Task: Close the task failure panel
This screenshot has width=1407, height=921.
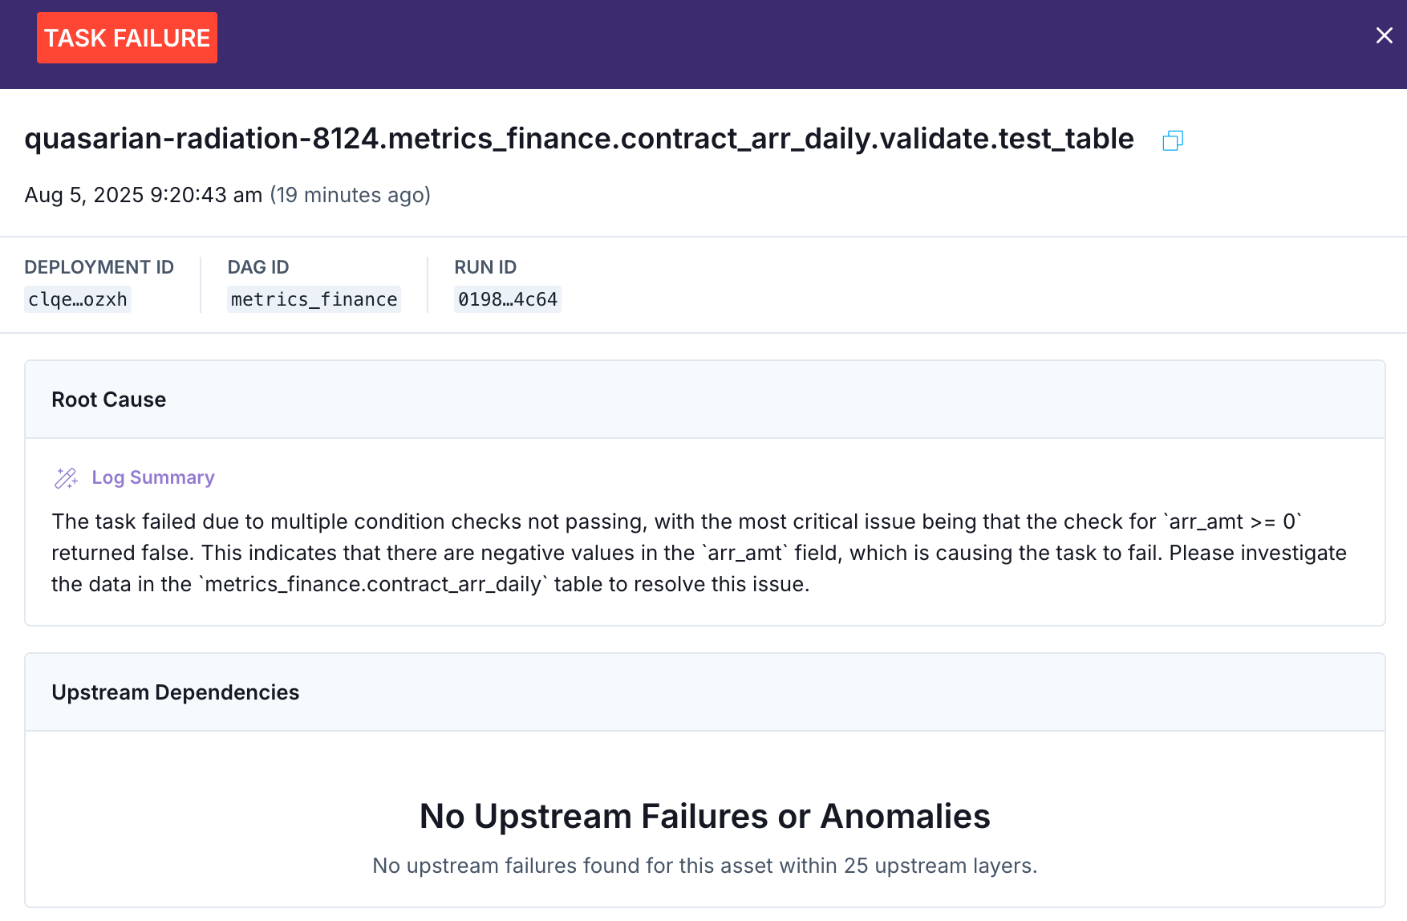Action: pos(1384,35)
